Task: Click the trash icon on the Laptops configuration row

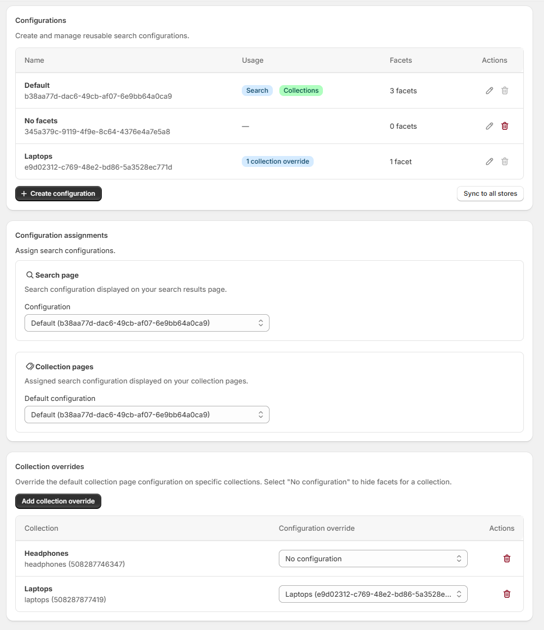Action: (x=504, y=161)
